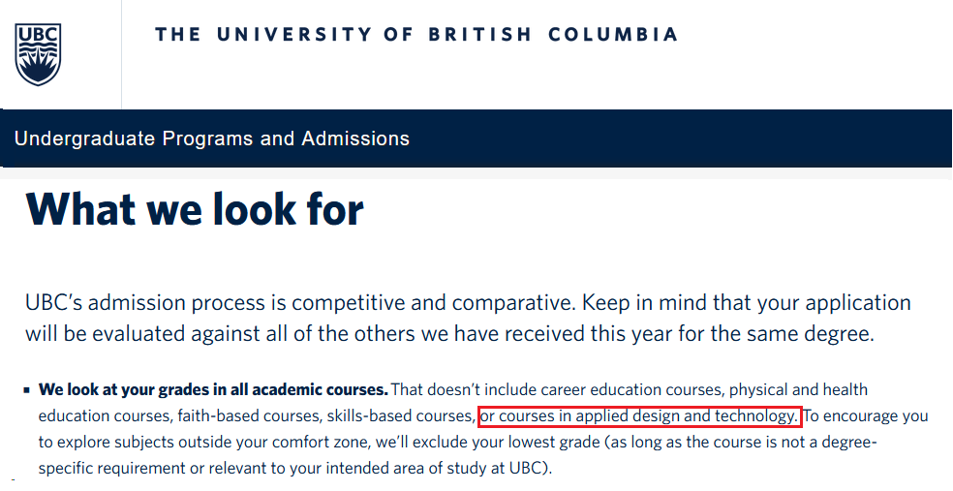Click the phrase "faith-based courses"
The width and height of the screenshot is (953, 491).
[x=248, y=416]
